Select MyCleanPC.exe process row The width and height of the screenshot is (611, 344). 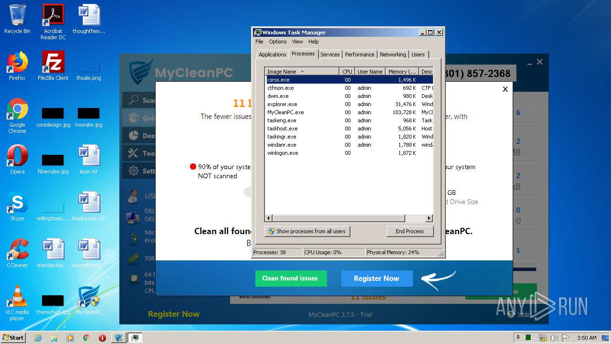point(349,112)
